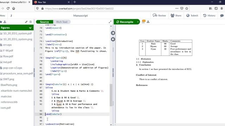
Task: Switch to Source editor mode
Action: click(x=45, y=22)
